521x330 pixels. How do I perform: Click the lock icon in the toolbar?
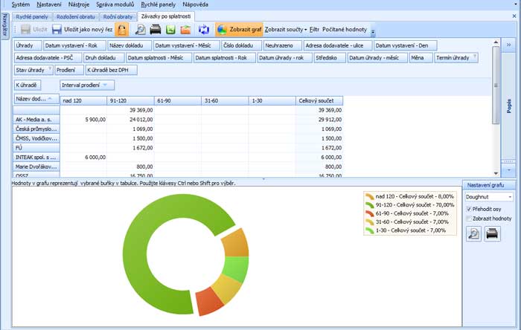pyautogui.click(x=121, y=30)
